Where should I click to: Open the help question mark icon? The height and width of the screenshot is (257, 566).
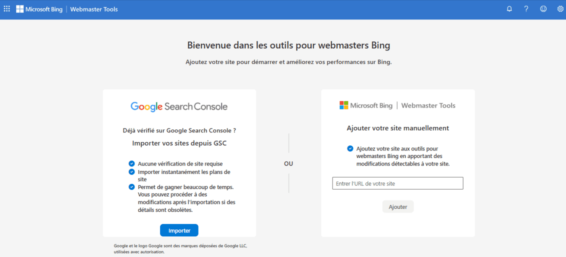(526, 9)
